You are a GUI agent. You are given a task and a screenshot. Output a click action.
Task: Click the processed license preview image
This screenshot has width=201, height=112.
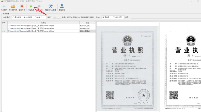(x=180, y=68)
